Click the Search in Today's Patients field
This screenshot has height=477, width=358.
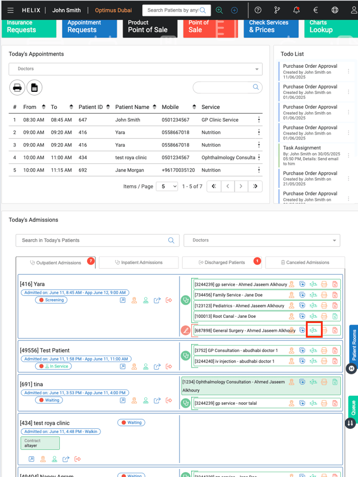tap(91, 240)
